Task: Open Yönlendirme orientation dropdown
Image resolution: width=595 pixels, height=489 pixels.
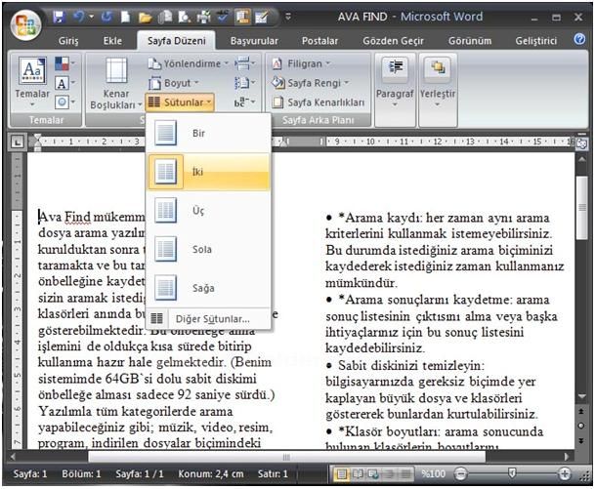Action: pos(189,63)
